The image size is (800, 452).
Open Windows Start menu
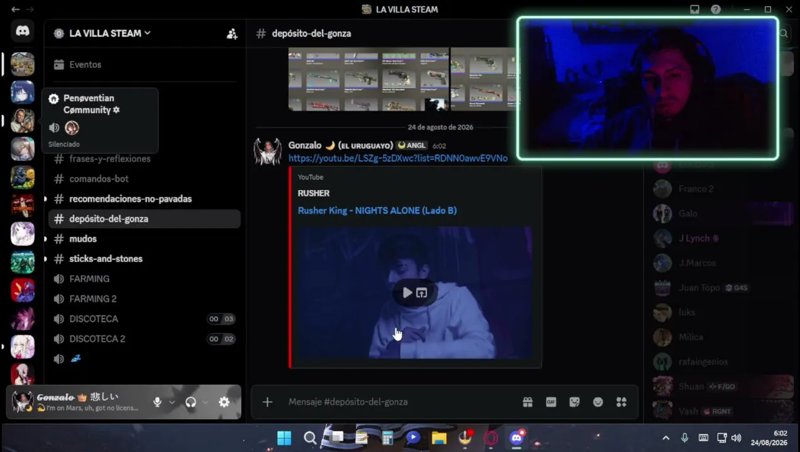(x=284, y=438)
